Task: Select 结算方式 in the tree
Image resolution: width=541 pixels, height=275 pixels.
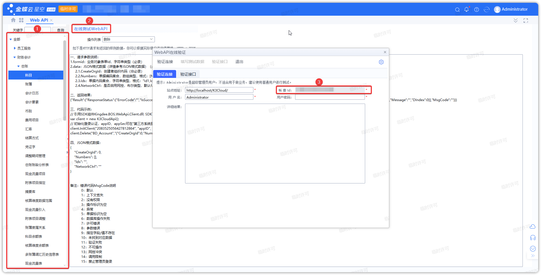Action: coord(32,138)
